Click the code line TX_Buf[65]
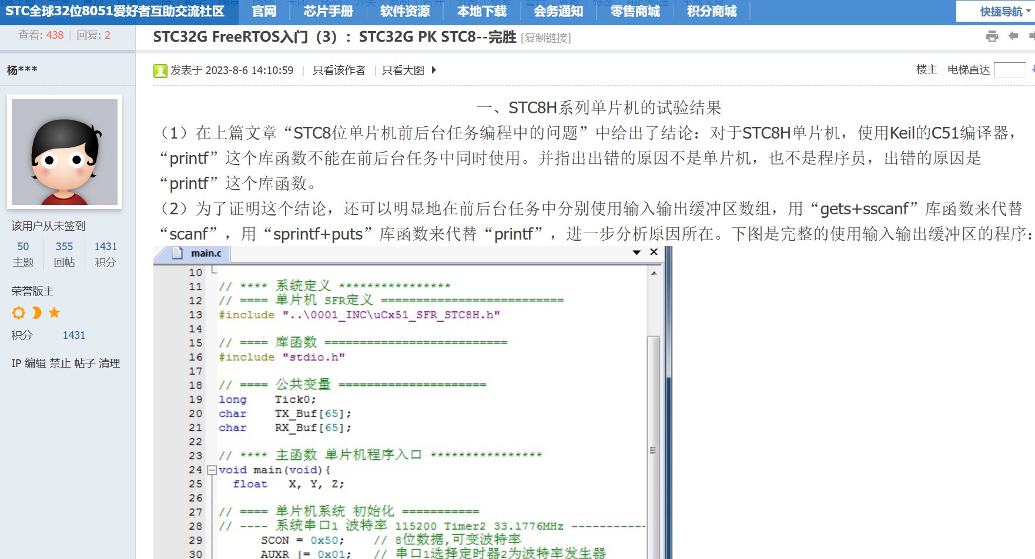This screenshot has width=1035, height=559. (285, 414)
